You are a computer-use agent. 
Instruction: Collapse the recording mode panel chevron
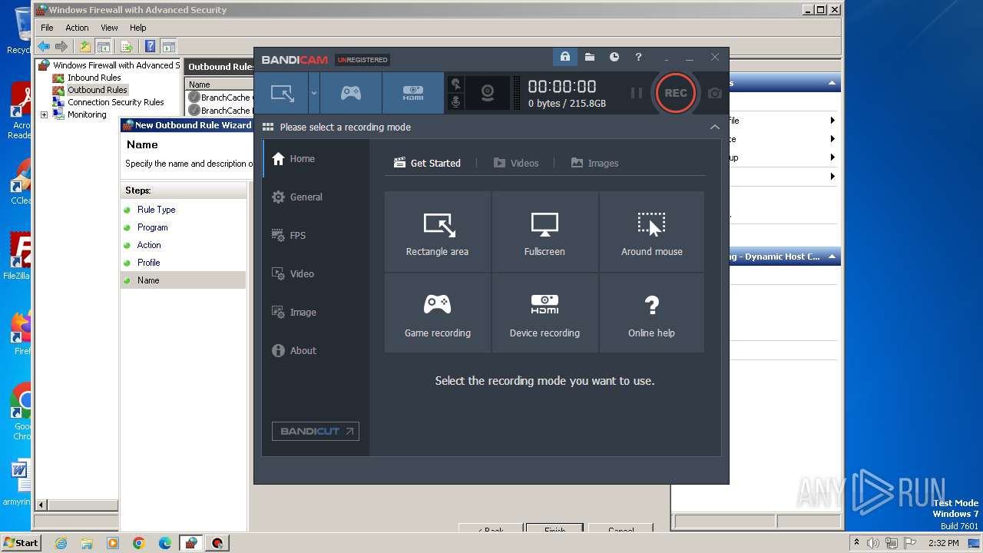715,127
